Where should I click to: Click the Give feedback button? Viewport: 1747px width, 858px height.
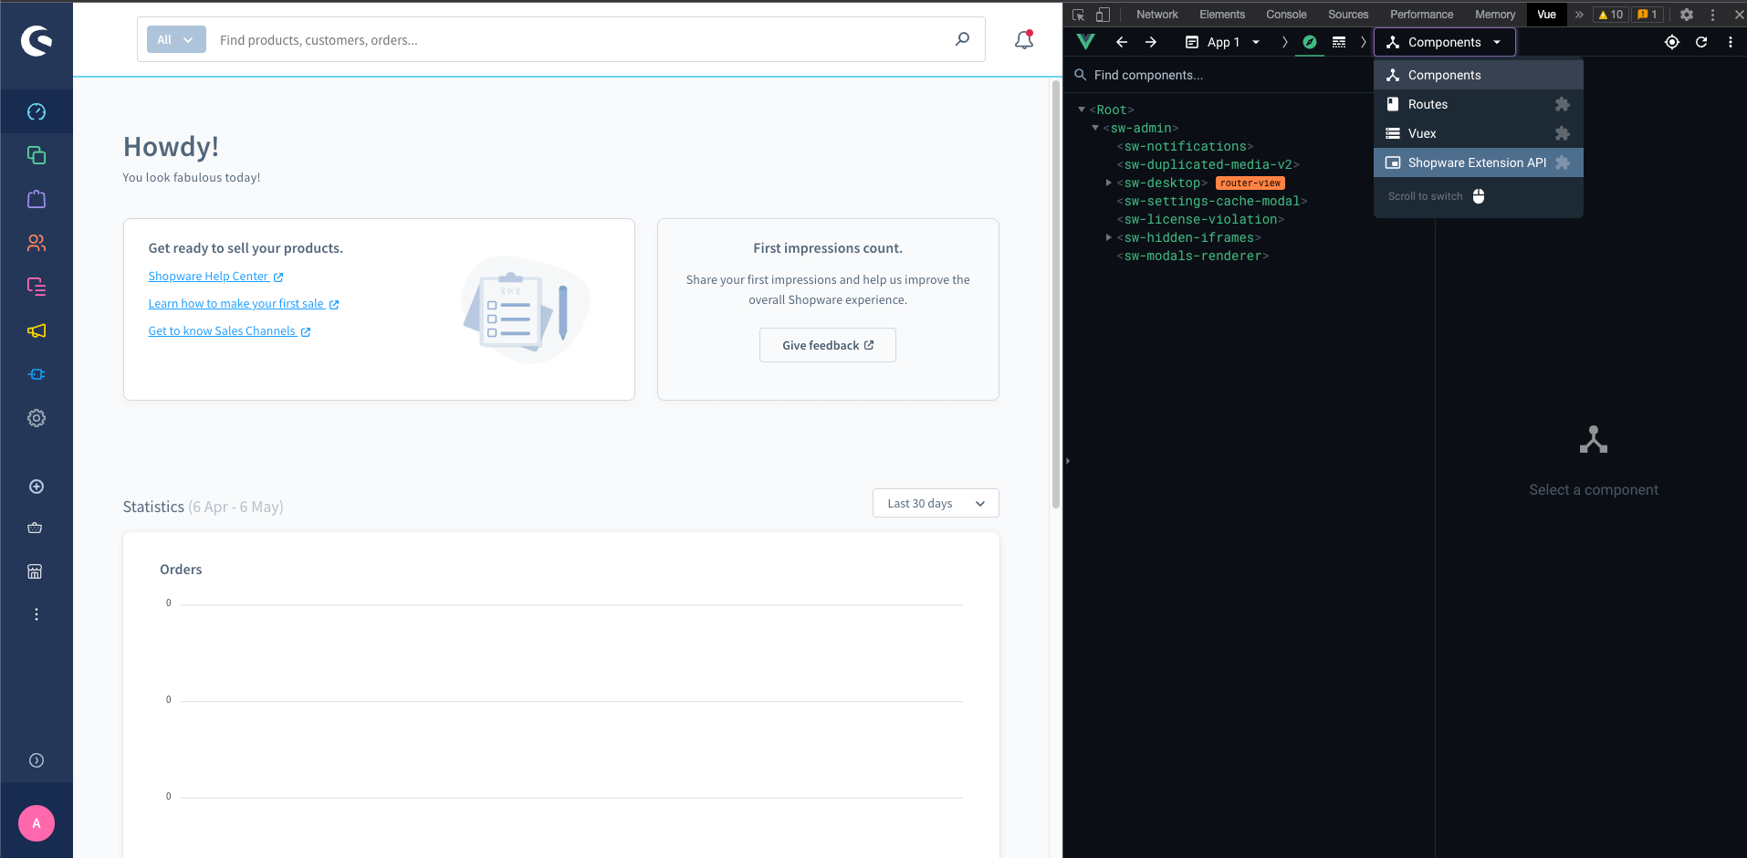827,345
